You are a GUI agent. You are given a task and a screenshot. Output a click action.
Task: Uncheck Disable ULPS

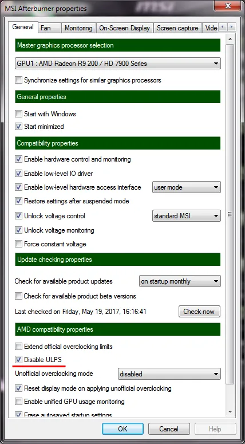click(x=18, y=360)
